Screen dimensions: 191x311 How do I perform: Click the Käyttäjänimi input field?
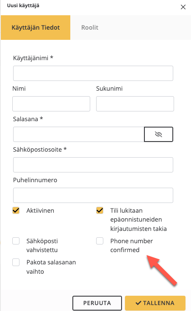[x=93, y=73]
